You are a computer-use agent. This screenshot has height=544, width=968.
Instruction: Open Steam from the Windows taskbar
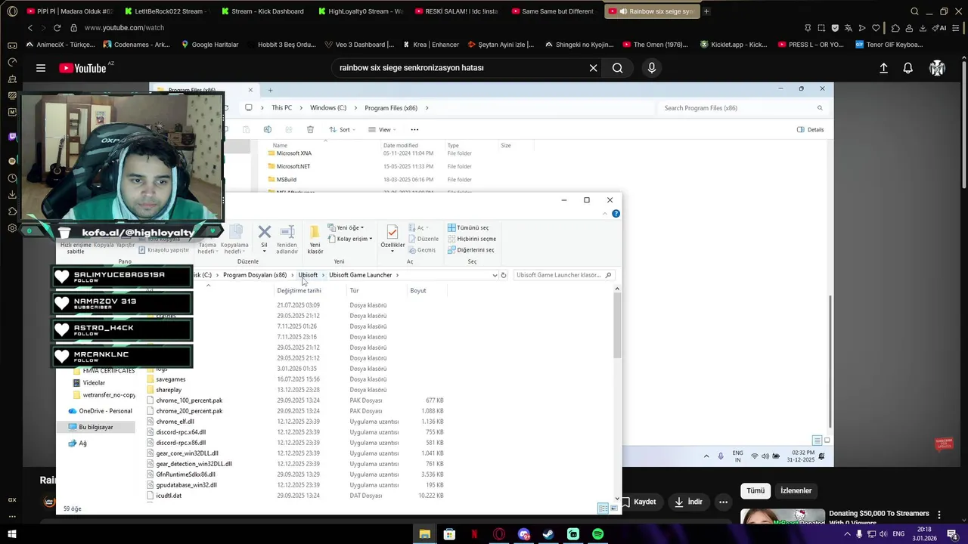(x=548, y=534)
